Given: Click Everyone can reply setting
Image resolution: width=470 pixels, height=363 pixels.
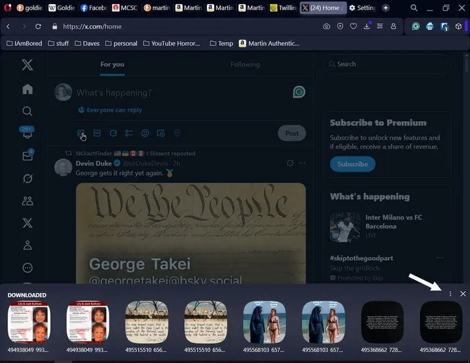Looking at the screenshot, I should coord(110,110).
